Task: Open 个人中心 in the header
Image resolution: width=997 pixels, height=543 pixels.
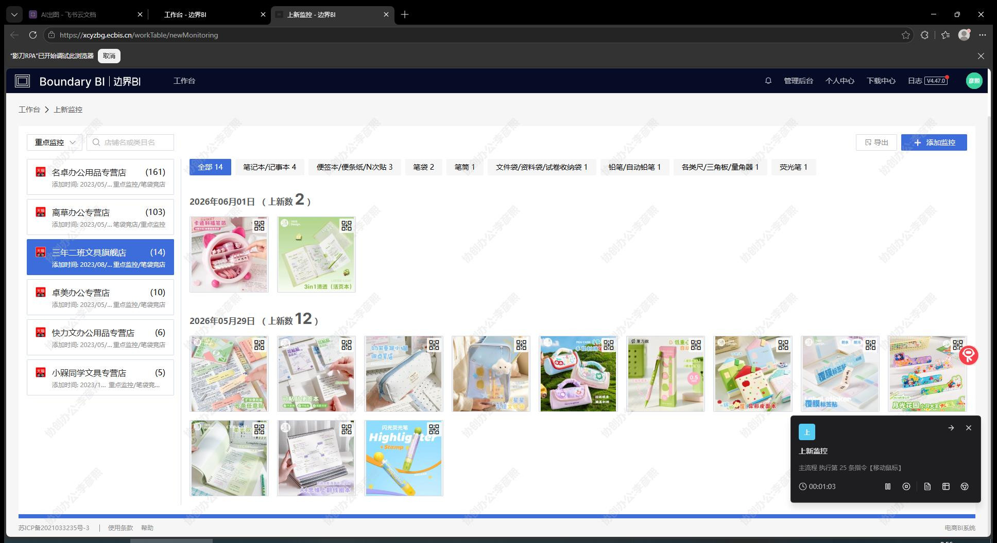Action: (x=839, y=81)
